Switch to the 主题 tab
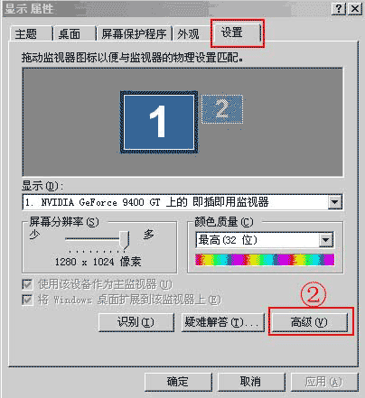365x398 pixels. [x=26, y=34]
